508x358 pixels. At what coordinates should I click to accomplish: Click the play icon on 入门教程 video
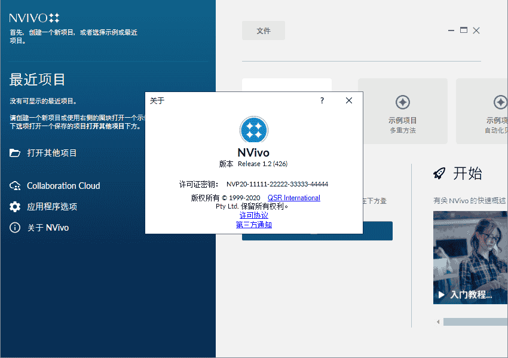pos(440,293)
